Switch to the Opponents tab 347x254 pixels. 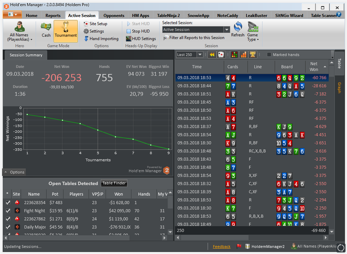coord(114,15)
